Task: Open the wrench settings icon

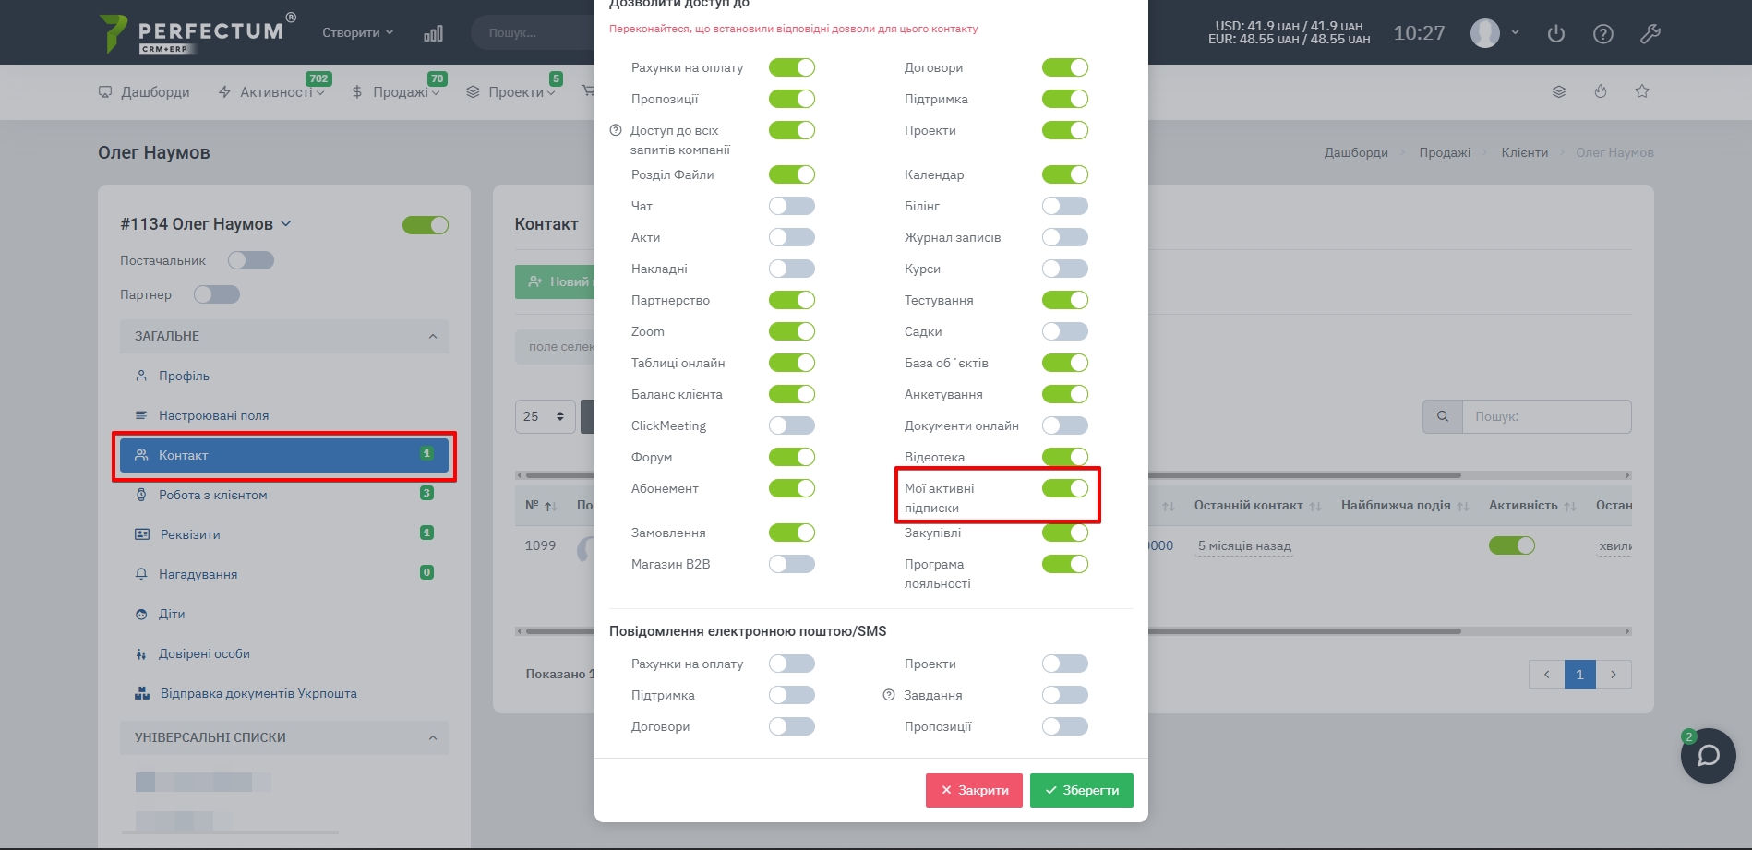Action: 1650,33
